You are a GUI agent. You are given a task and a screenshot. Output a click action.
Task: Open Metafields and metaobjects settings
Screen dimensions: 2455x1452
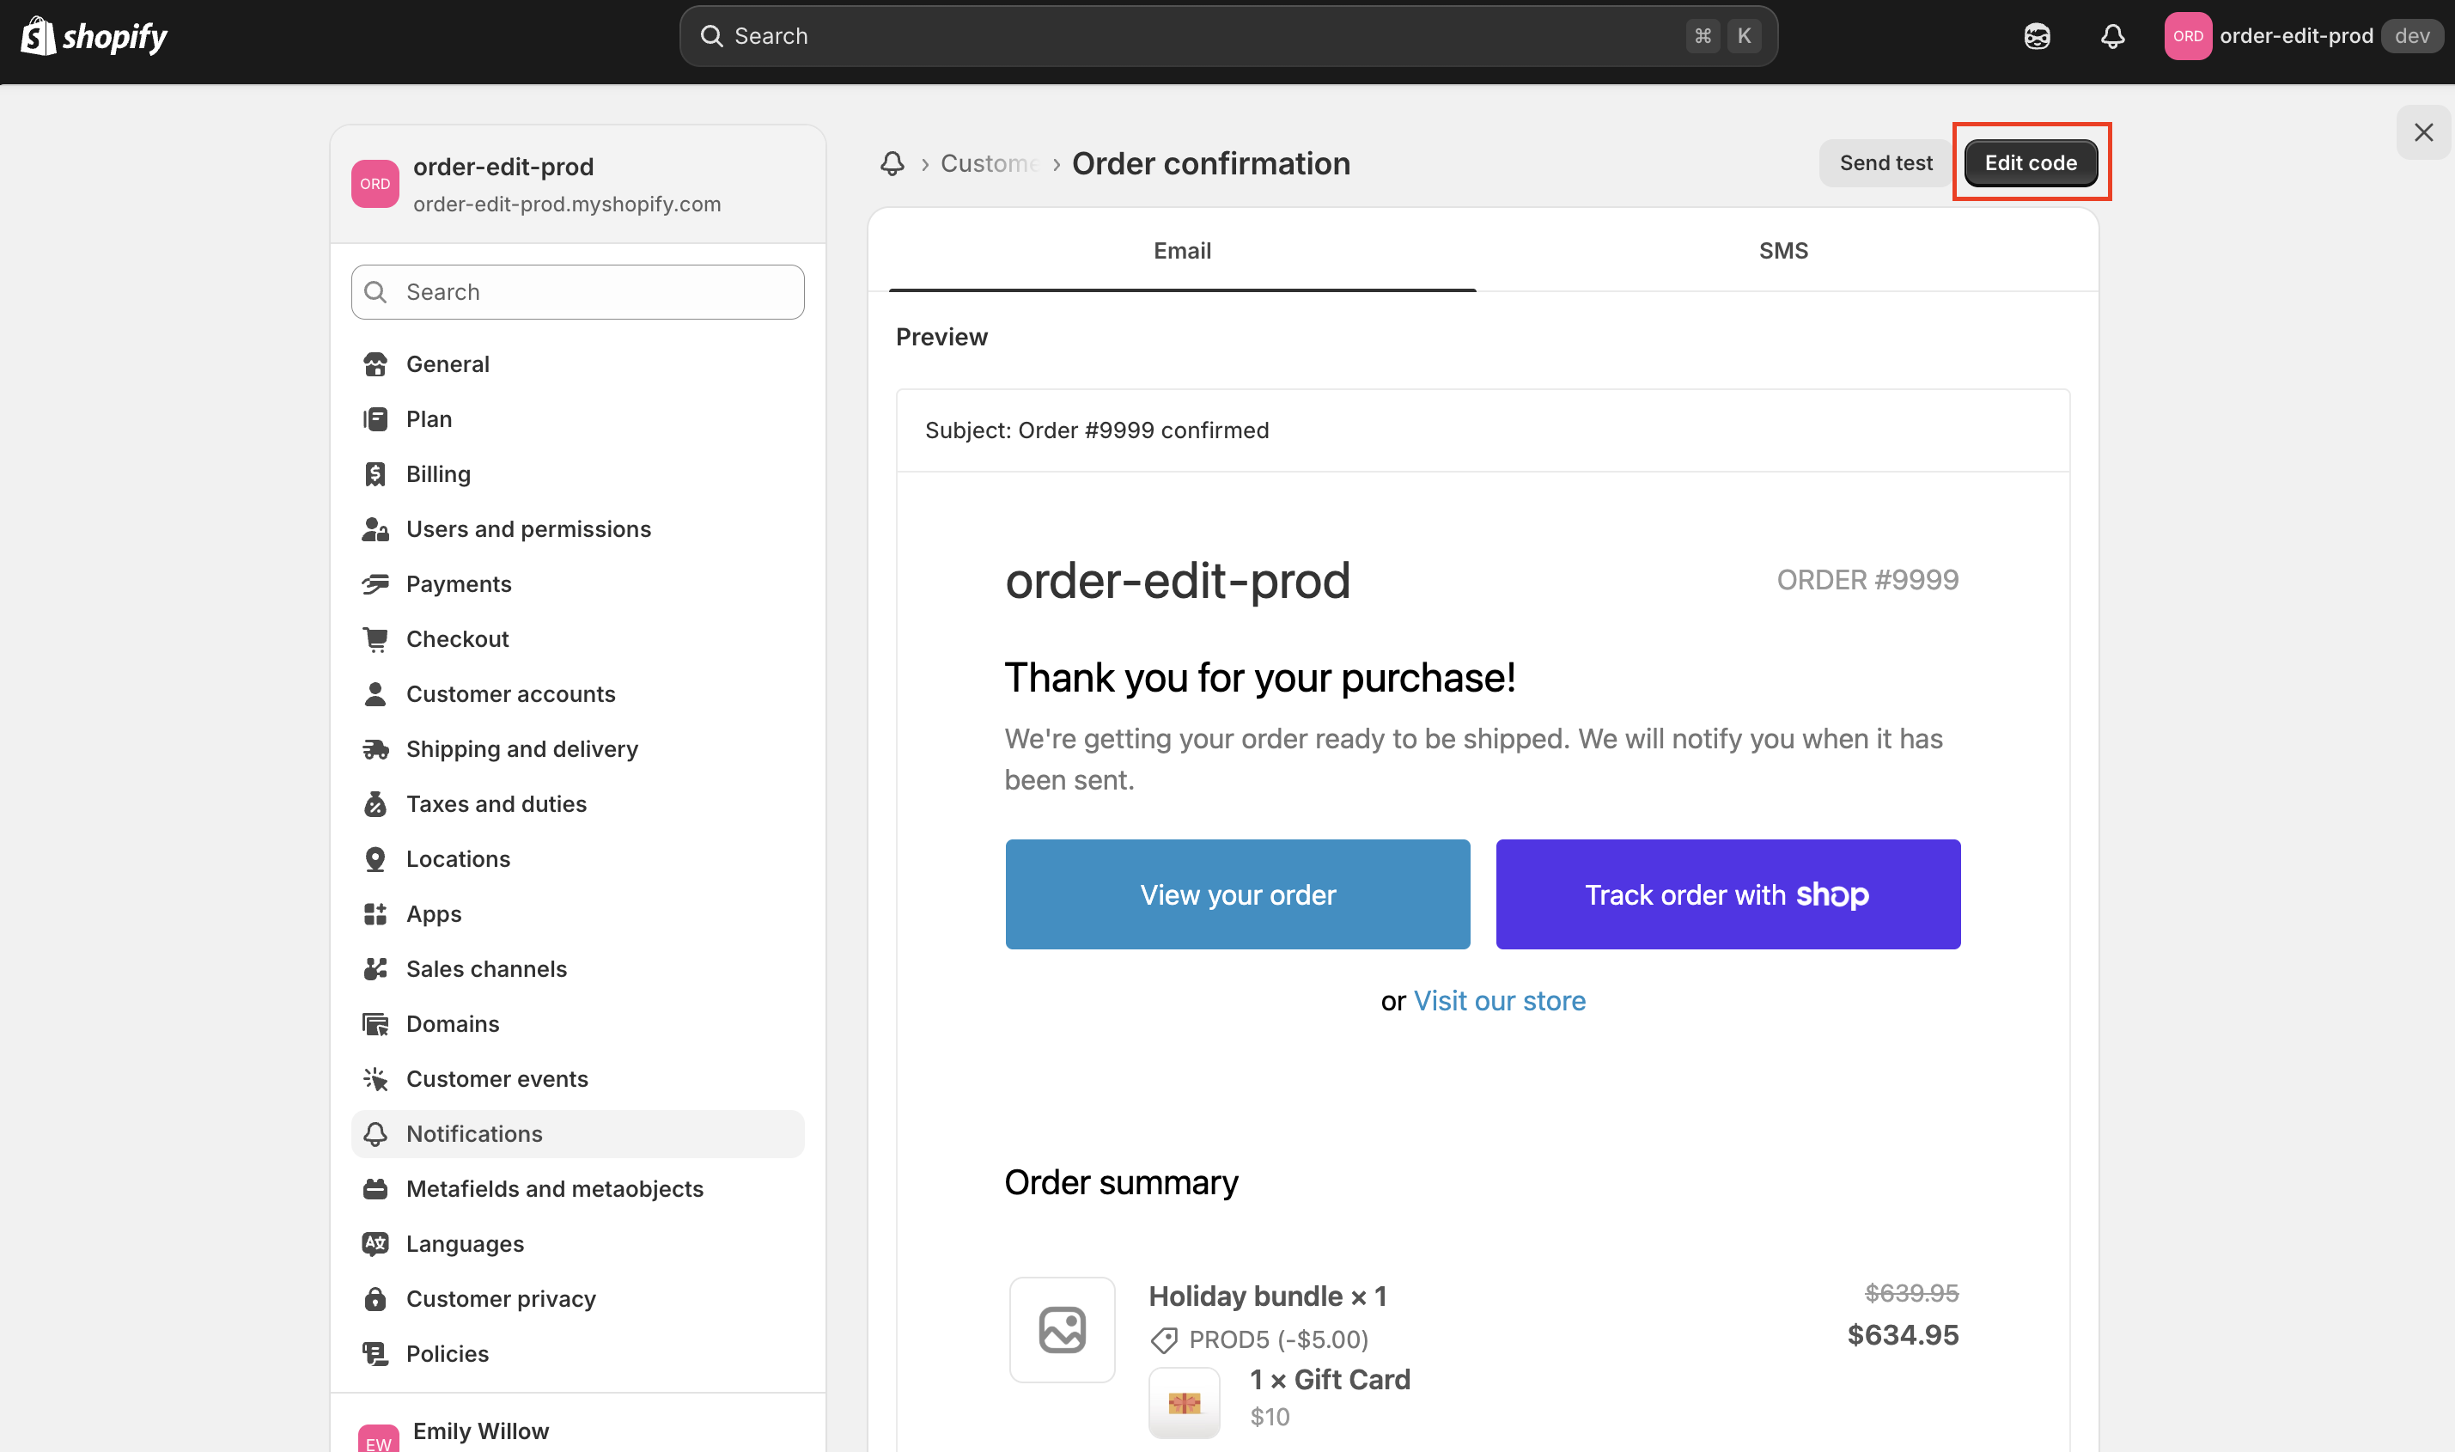(553, 1189)
